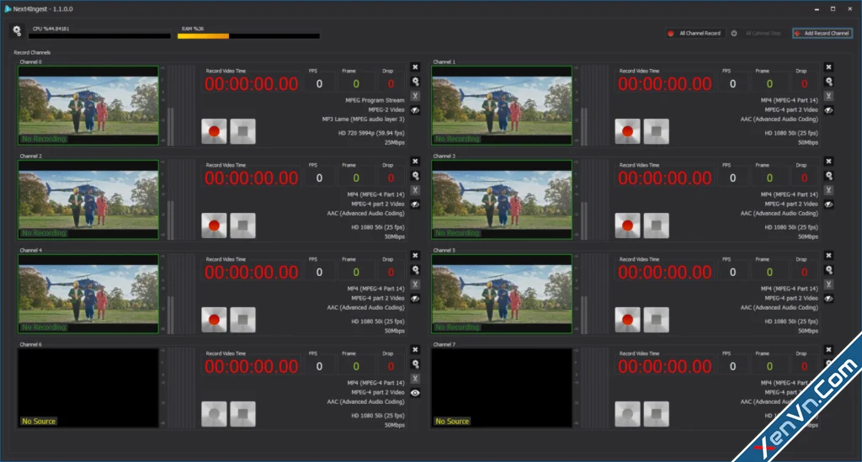Viewport: 862px width, 462px height.
Task: Click Channel 7 record button
Action: point(627,414)
